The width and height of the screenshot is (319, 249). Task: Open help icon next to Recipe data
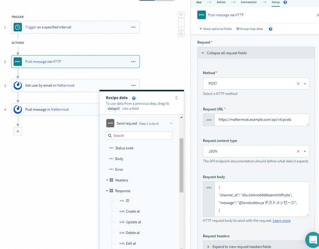[134, 98]
